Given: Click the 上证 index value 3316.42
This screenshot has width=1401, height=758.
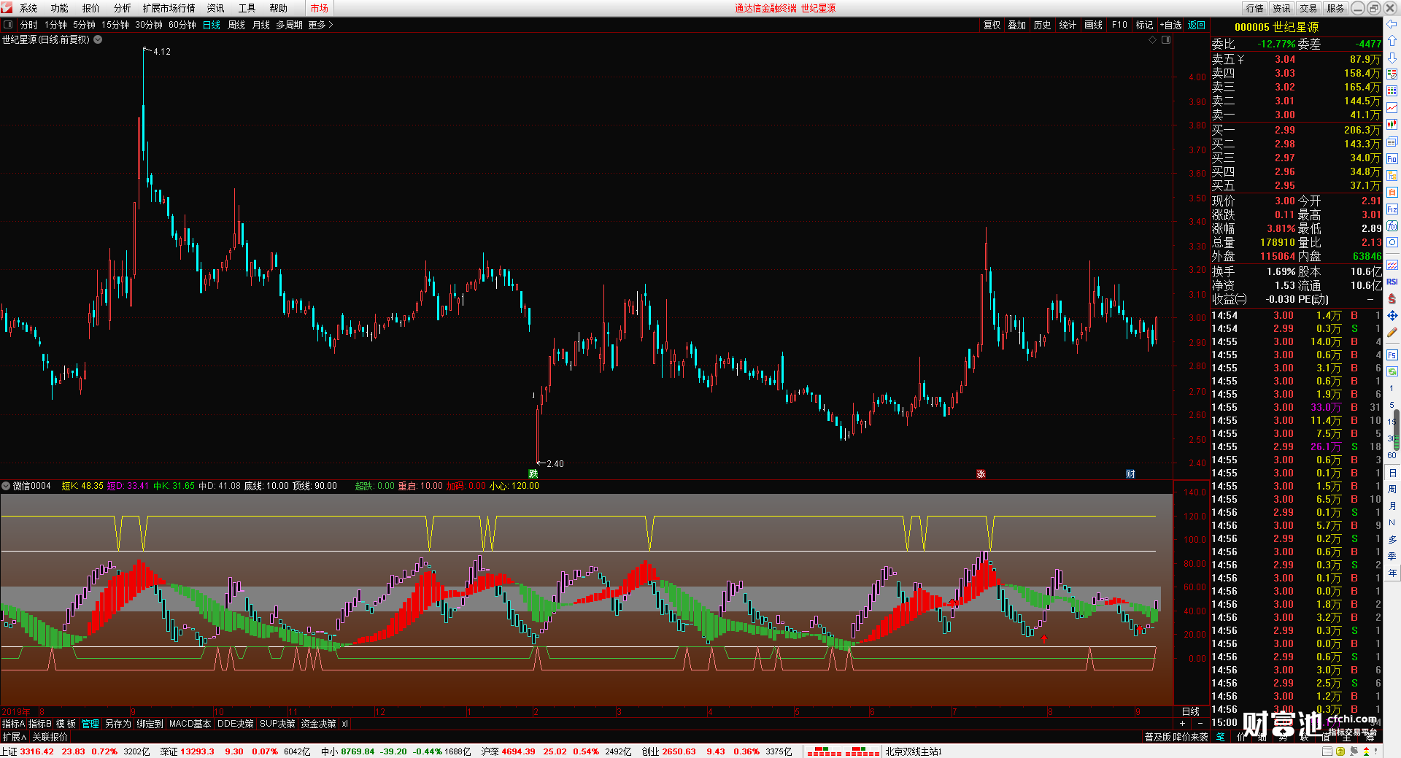Looking at the screenshot, I should pyautogui.click(x=36, y=751).
